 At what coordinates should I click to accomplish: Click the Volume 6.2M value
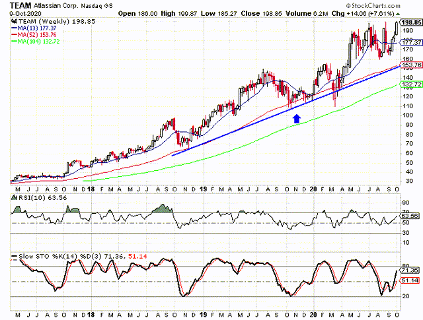click(307, 13)
